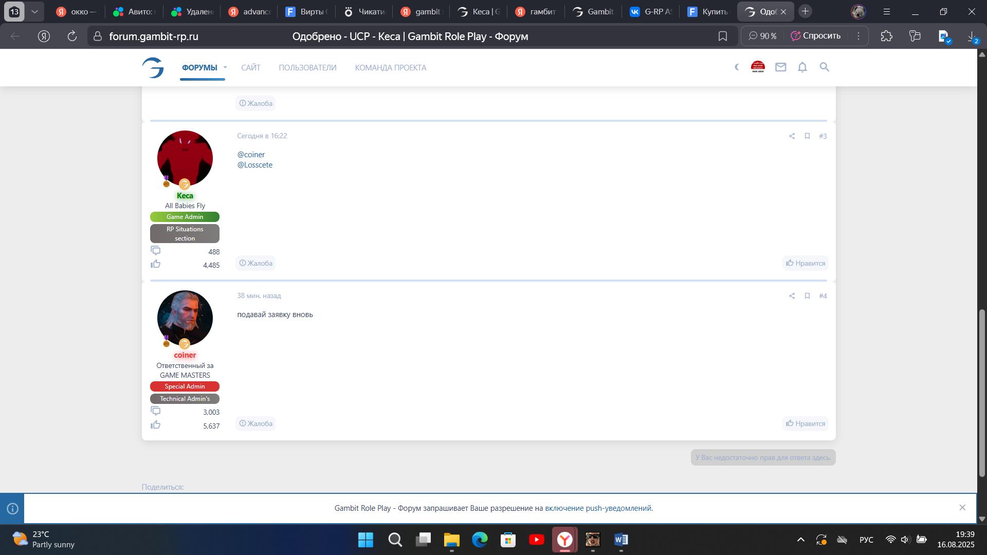Expand the ФОРУМЫ dropdown arrow
This screenshot has height=555, width=987.
point(225,67)
